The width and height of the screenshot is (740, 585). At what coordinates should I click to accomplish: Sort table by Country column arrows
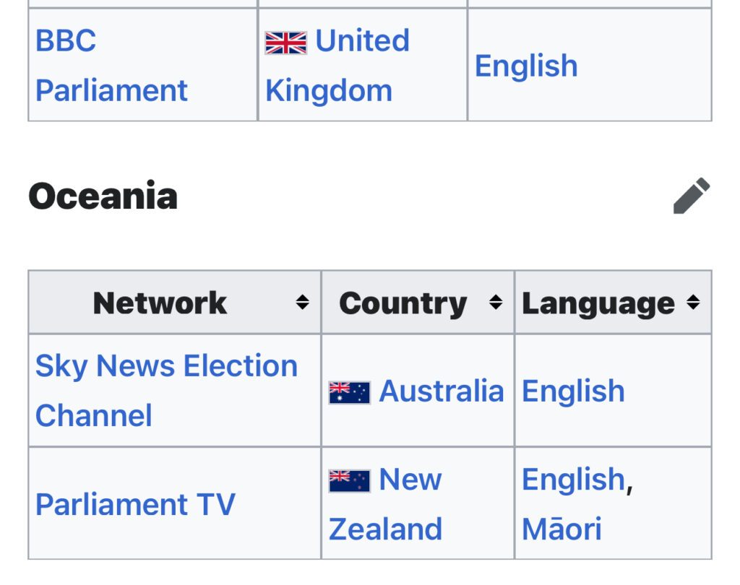click(x=496, y=302)
